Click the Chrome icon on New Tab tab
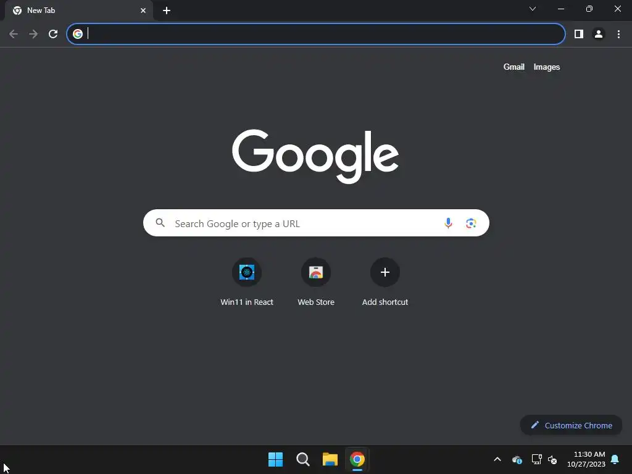Image resolution: width=632 pixels, height=474 pixels. 17,10
